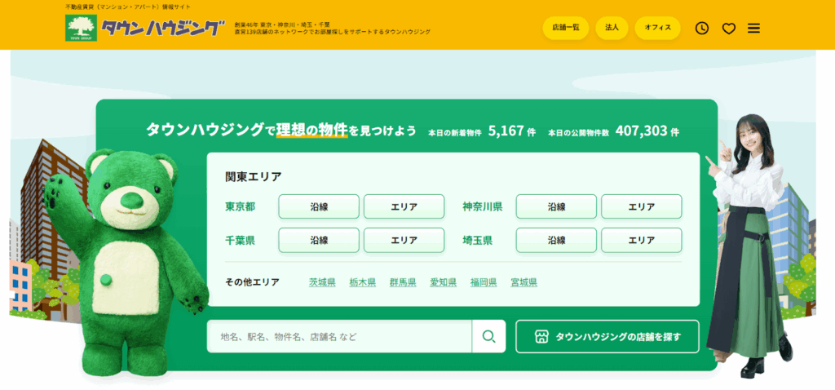
Task: Click the magnifier search button
Action: (x=489, y=336)
